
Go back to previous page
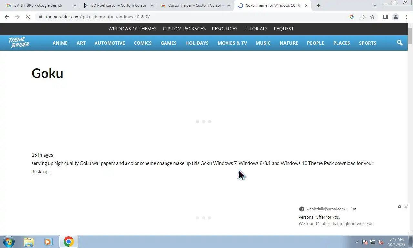pos(7,17)
